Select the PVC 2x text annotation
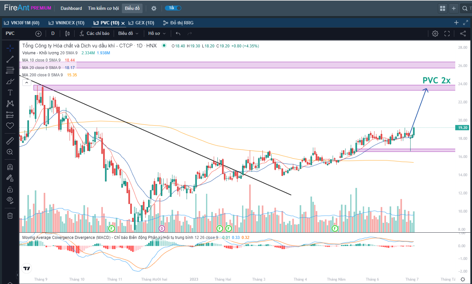472x284 pixels. [x=437, y=80]
